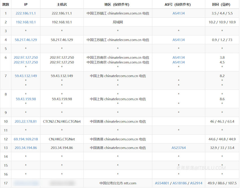Click first AS4134 link in hop 6 row
240x188 pixels.
point(179,57)
